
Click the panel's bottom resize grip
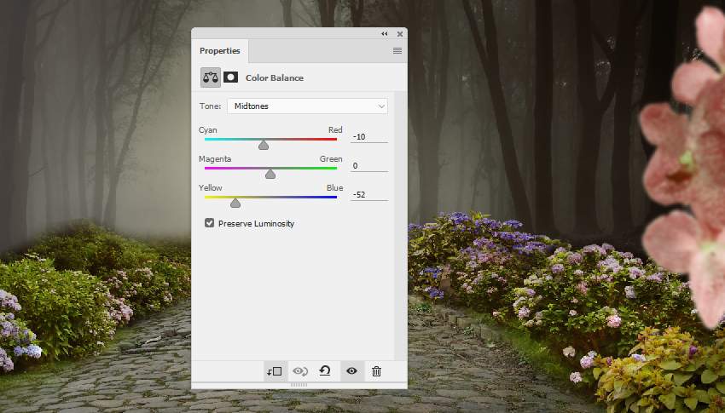[299, 385]
